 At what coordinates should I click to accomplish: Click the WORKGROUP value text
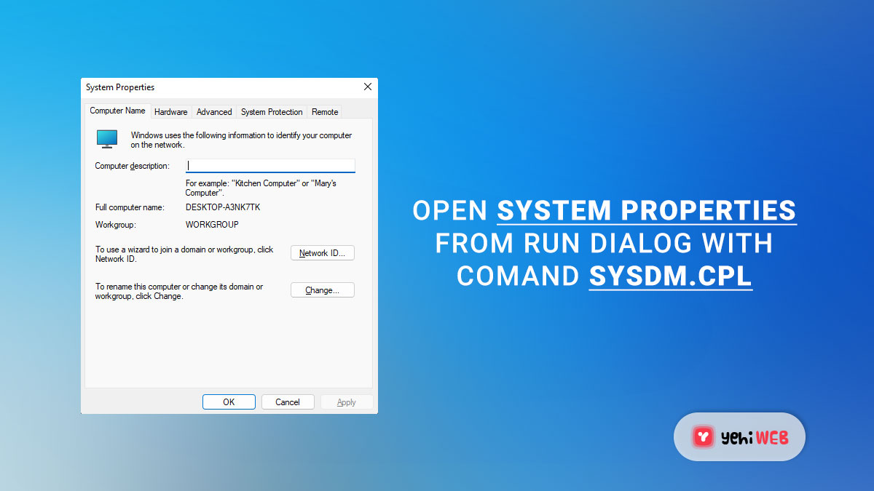212,225
